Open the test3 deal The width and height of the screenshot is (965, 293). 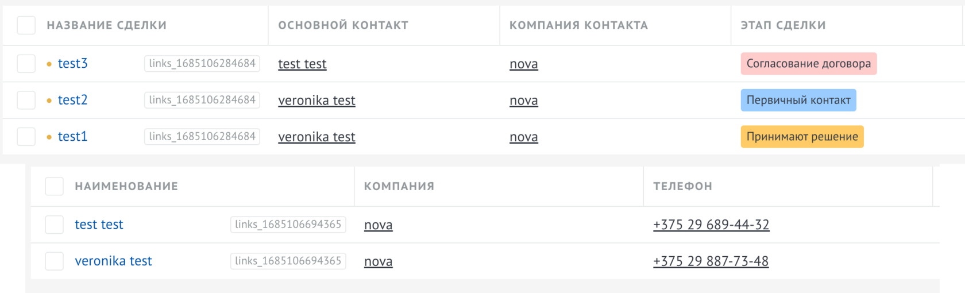[73, 64]
